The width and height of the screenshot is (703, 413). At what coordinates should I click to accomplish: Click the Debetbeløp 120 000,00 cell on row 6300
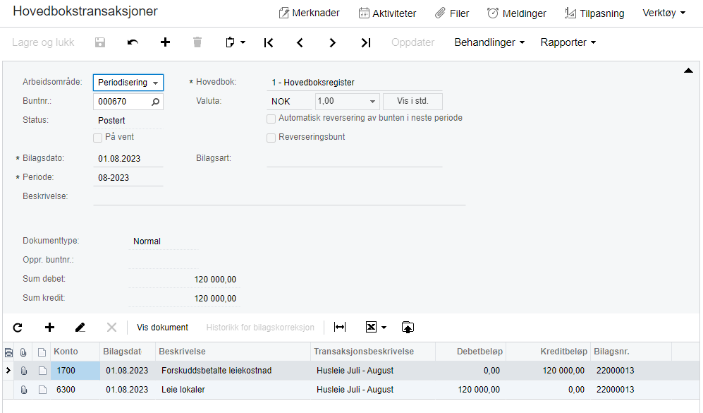(471, 390)
